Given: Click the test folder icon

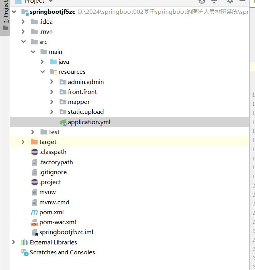Looking at the screenshot, I should 44,132.
